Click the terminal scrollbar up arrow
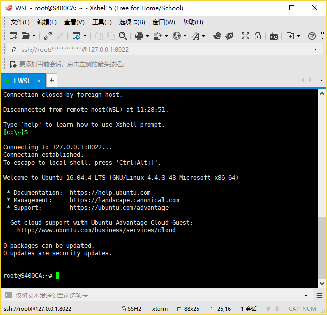Screen dimensions: 327x315 [x=322, y=93]
